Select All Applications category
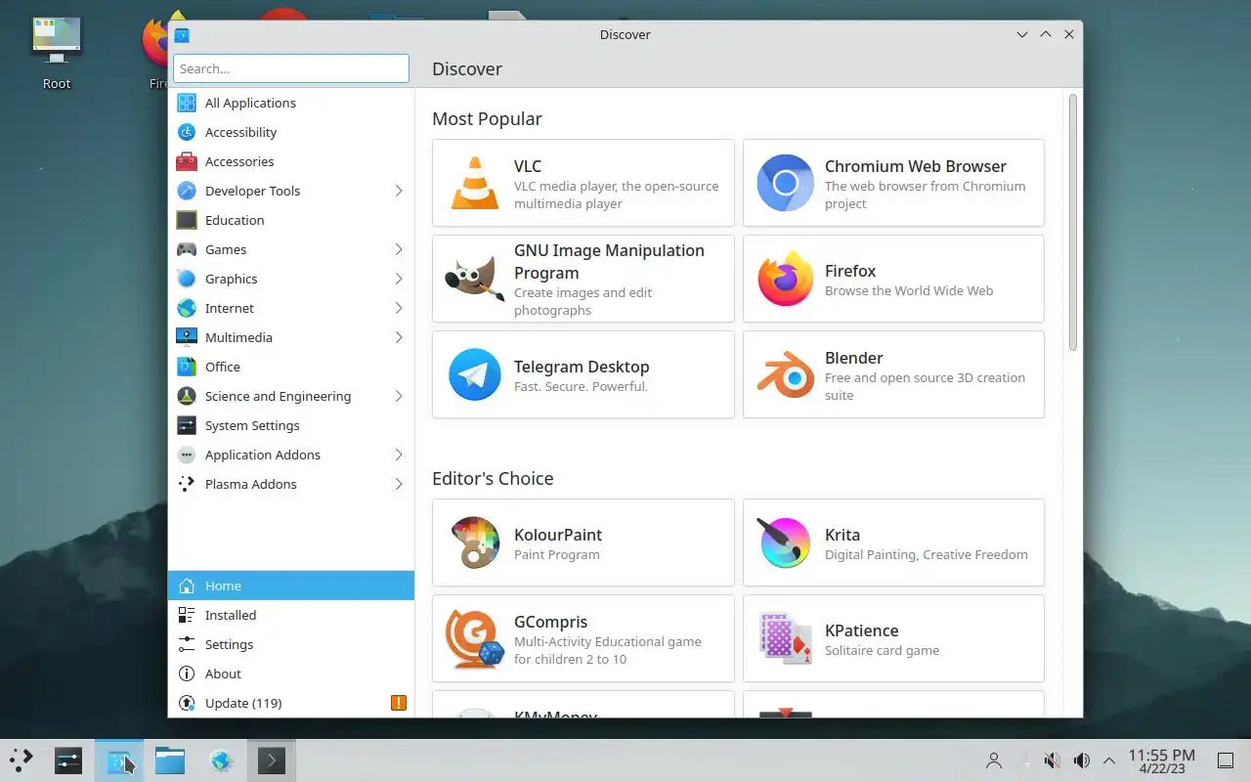Screen dimensions: 1251x782 click(x=291, y=103)
